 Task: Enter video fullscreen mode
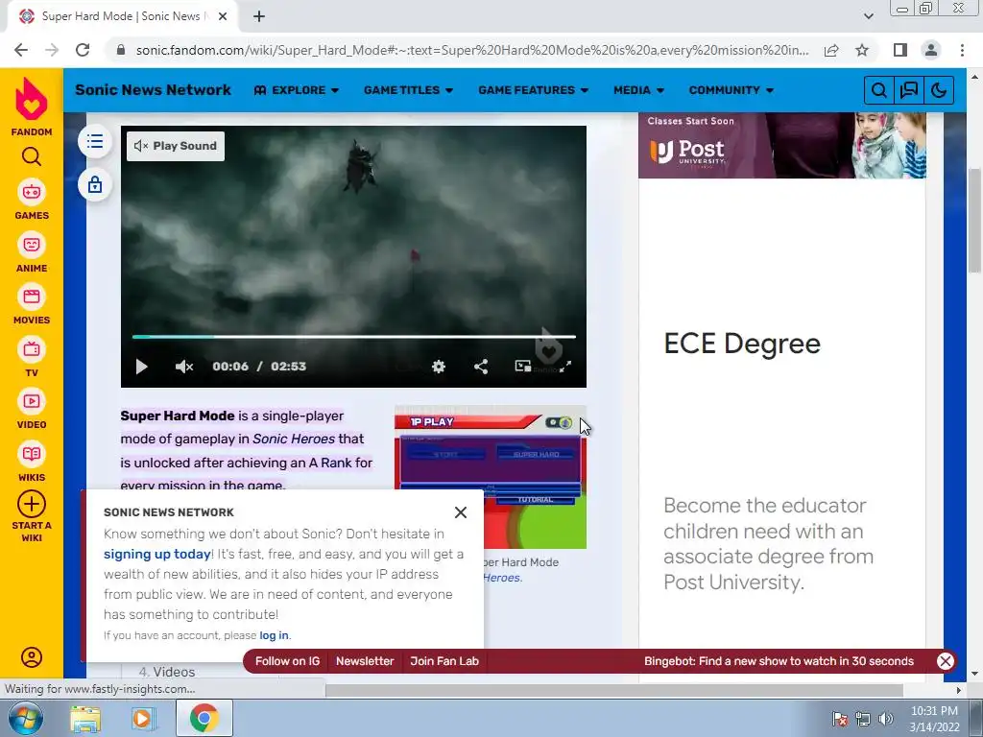tap(565, 367)
